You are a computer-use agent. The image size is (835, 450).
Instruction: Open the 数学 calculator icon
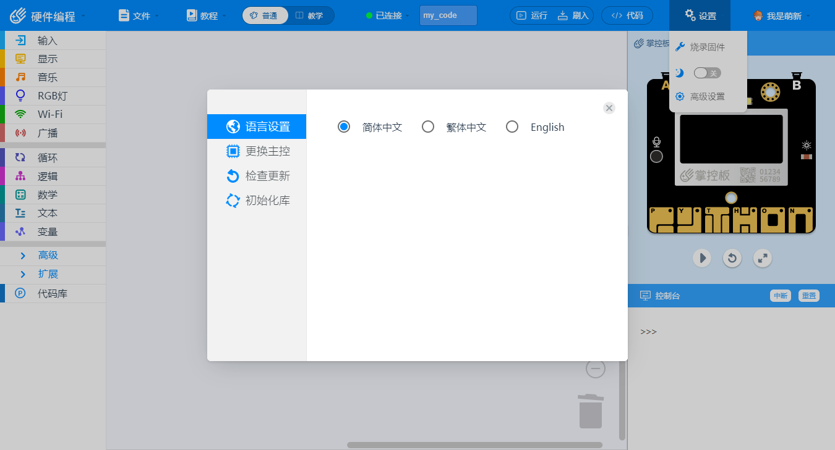[x=20, y=195]
